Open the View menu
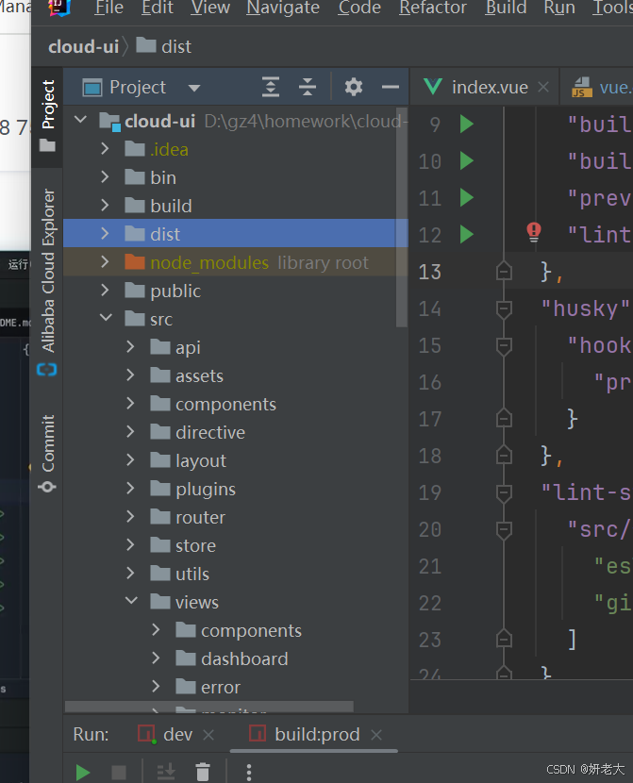The width and height of the screenshot is (633, 783). pyautogui.click(x=210, y=8)
